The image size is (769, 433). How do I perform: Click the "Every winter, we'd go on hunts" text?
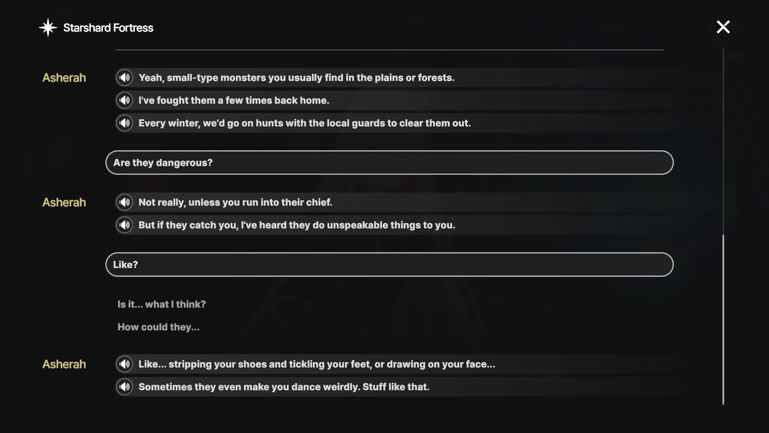pos(304,123)
